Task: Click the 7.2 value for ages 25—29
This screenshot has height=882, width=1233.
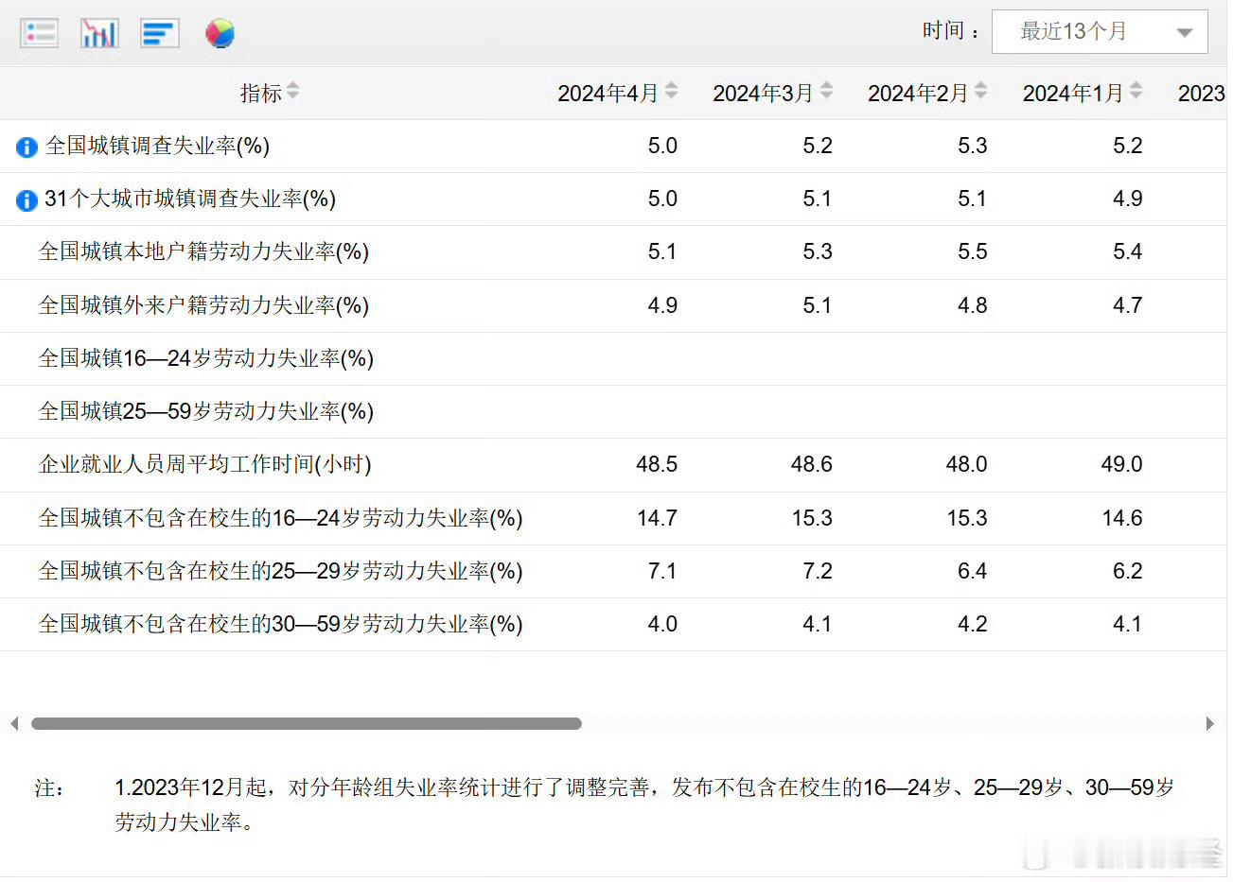Action: [818, 571]
